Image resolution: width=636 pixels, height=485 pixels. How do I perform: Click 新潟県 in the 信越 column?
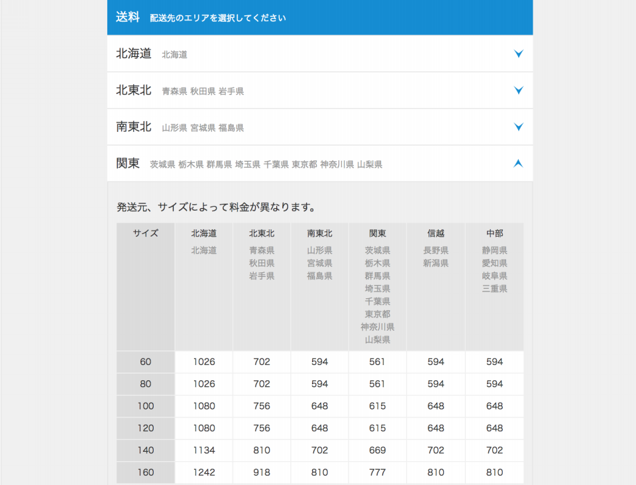[x=436, y=263]
